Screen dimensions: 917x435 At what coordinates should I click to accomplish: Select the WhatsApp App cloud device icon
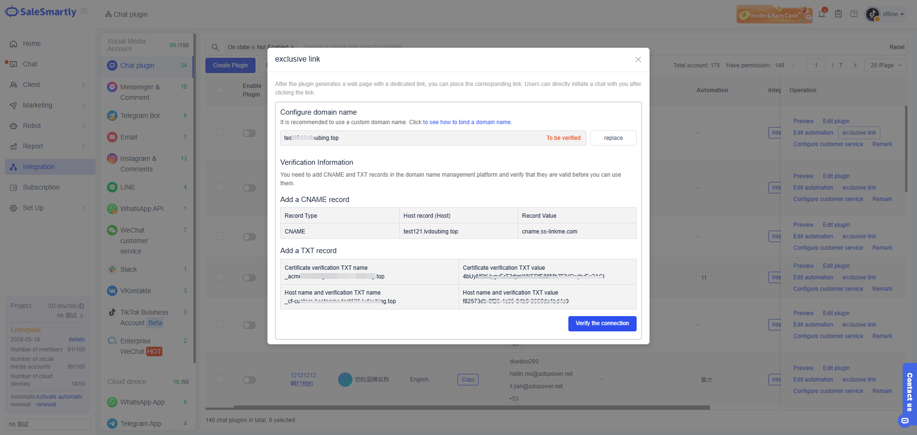[x=112, y=402]
